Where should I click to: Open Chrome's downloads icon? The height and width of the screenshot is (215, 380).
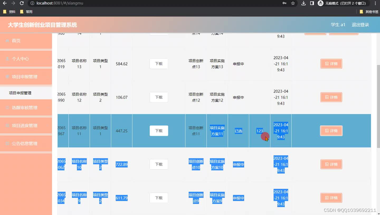pos(303,3)
